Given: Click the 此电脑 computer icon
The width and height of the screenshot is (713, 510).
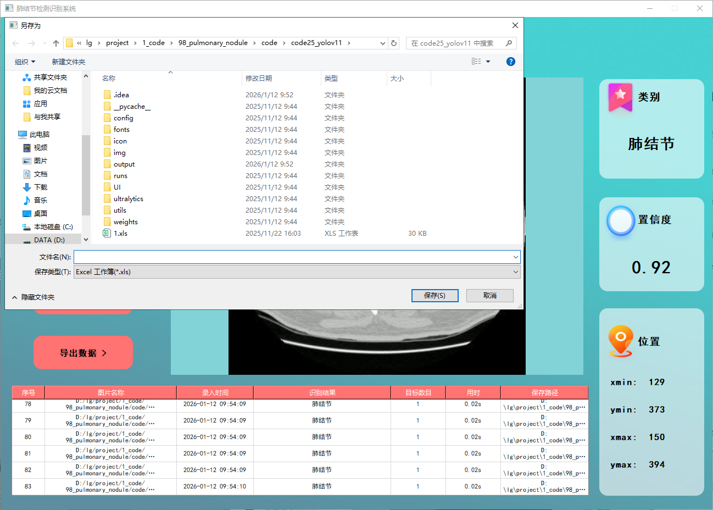Looking at the screenshot, I should point(23,135).
